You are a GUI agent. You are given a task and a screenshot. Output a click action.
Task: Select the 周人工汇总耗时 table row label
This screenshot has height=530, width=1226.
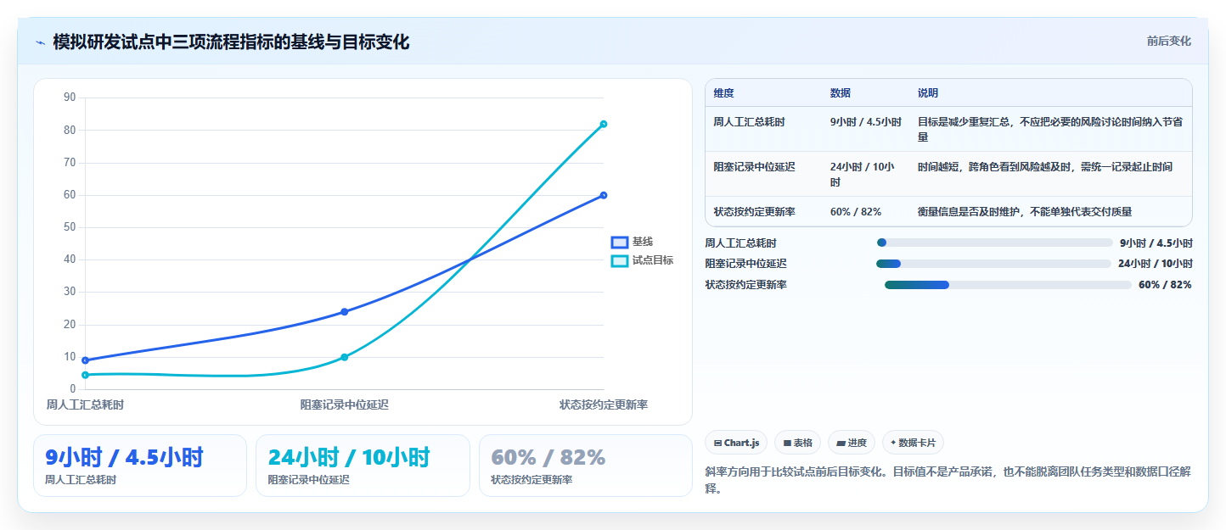pos(749,122)
